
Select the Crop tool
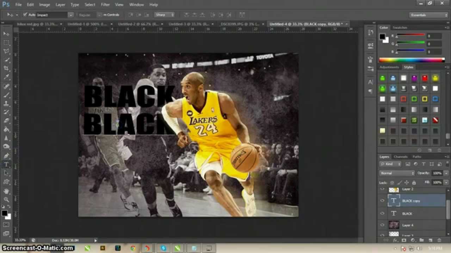click(x=6, y=68)
